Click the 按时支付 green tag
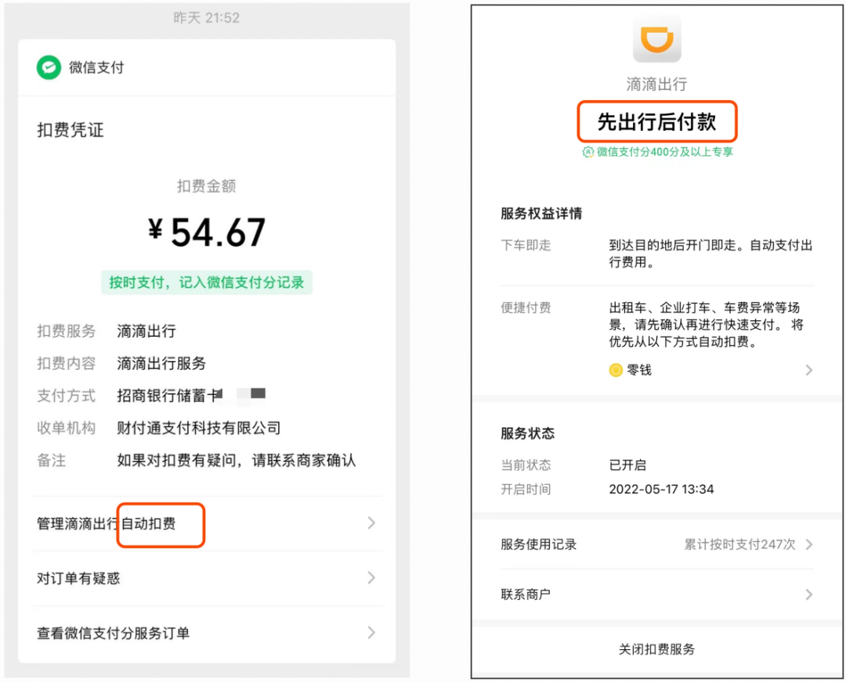 [x=208, y=282]
